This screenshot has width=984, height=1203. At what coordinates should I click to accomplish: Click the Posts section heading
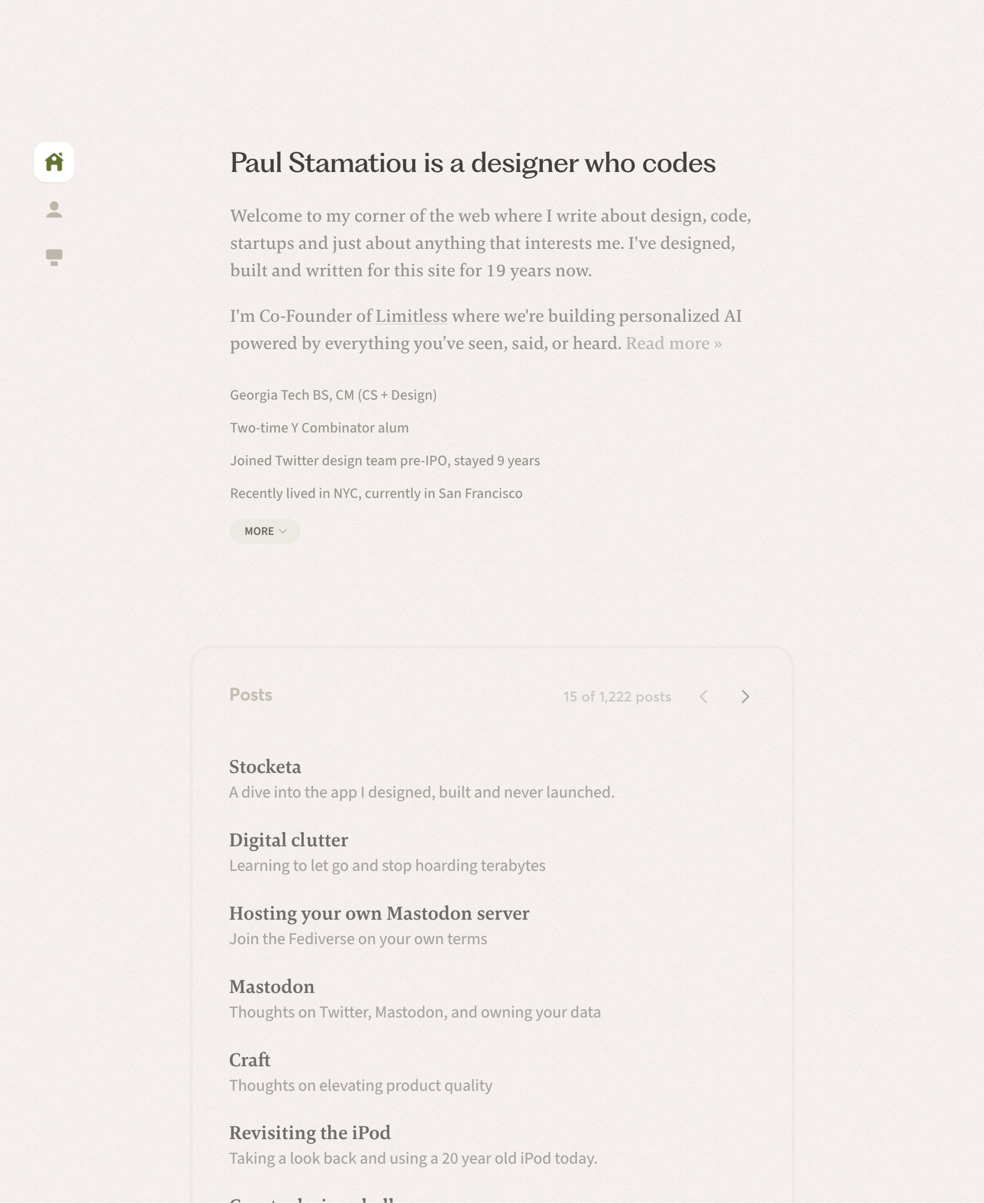pos(251,695)
